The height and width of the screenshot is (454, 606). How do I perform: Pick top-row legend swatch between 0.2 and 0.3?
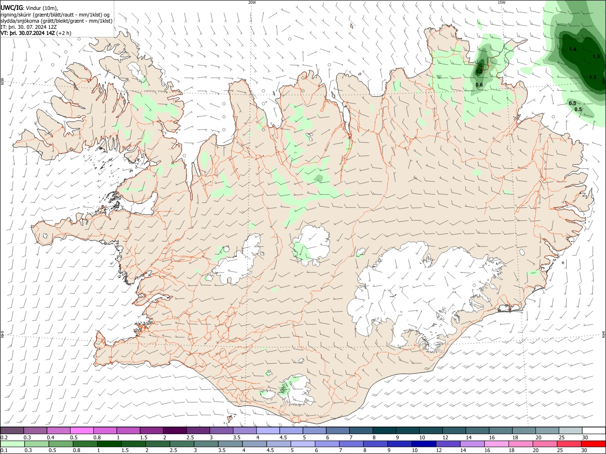pos(12,431)
